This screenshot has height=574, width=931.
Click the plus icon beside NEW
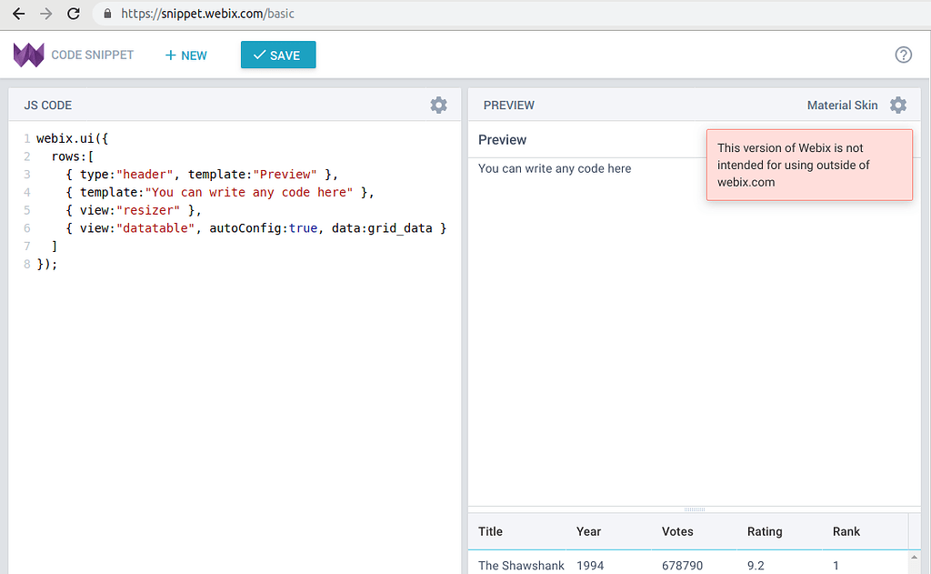170,55
